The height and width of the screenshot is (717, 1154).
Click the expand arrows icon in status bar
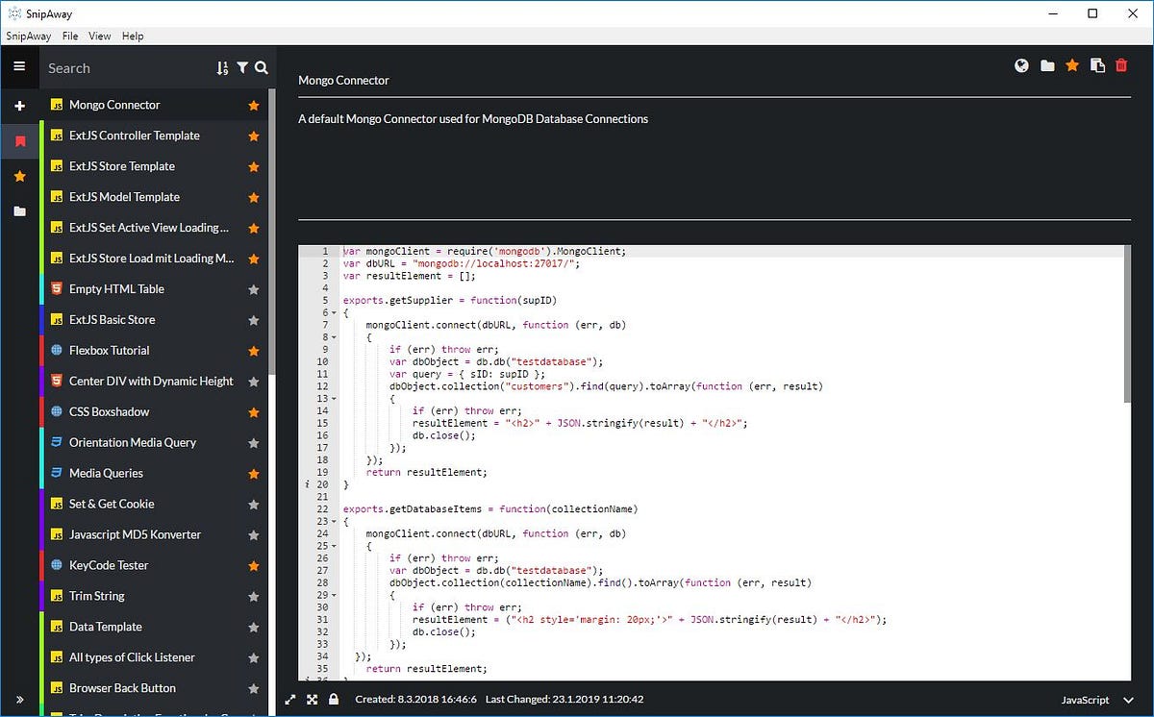pyautogui.click(x=291, y=700)
